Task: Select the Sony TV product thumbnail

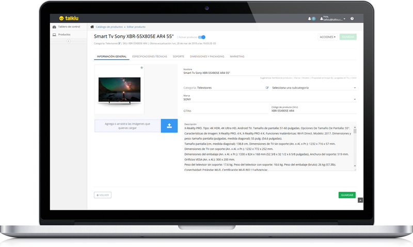Action: click(119, 90)
